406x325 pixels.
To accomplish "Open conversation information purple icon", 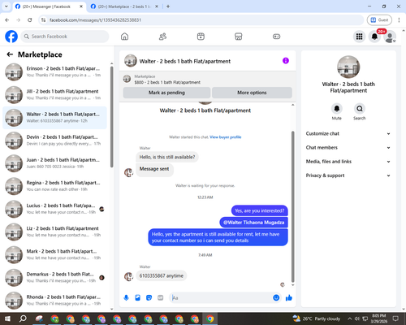I will [x=286, y=61].
